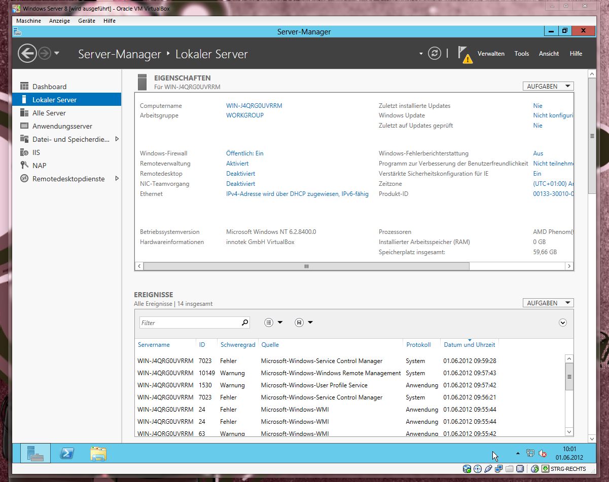Viewport: 609px width, 482px height.
Task: Open File Explorer from the taskbar
Action: (98, 454)
